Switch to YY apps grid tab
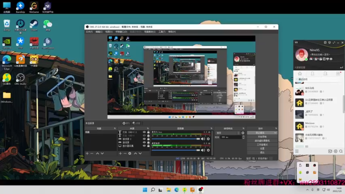345x194 pixels. coord(338,73)
